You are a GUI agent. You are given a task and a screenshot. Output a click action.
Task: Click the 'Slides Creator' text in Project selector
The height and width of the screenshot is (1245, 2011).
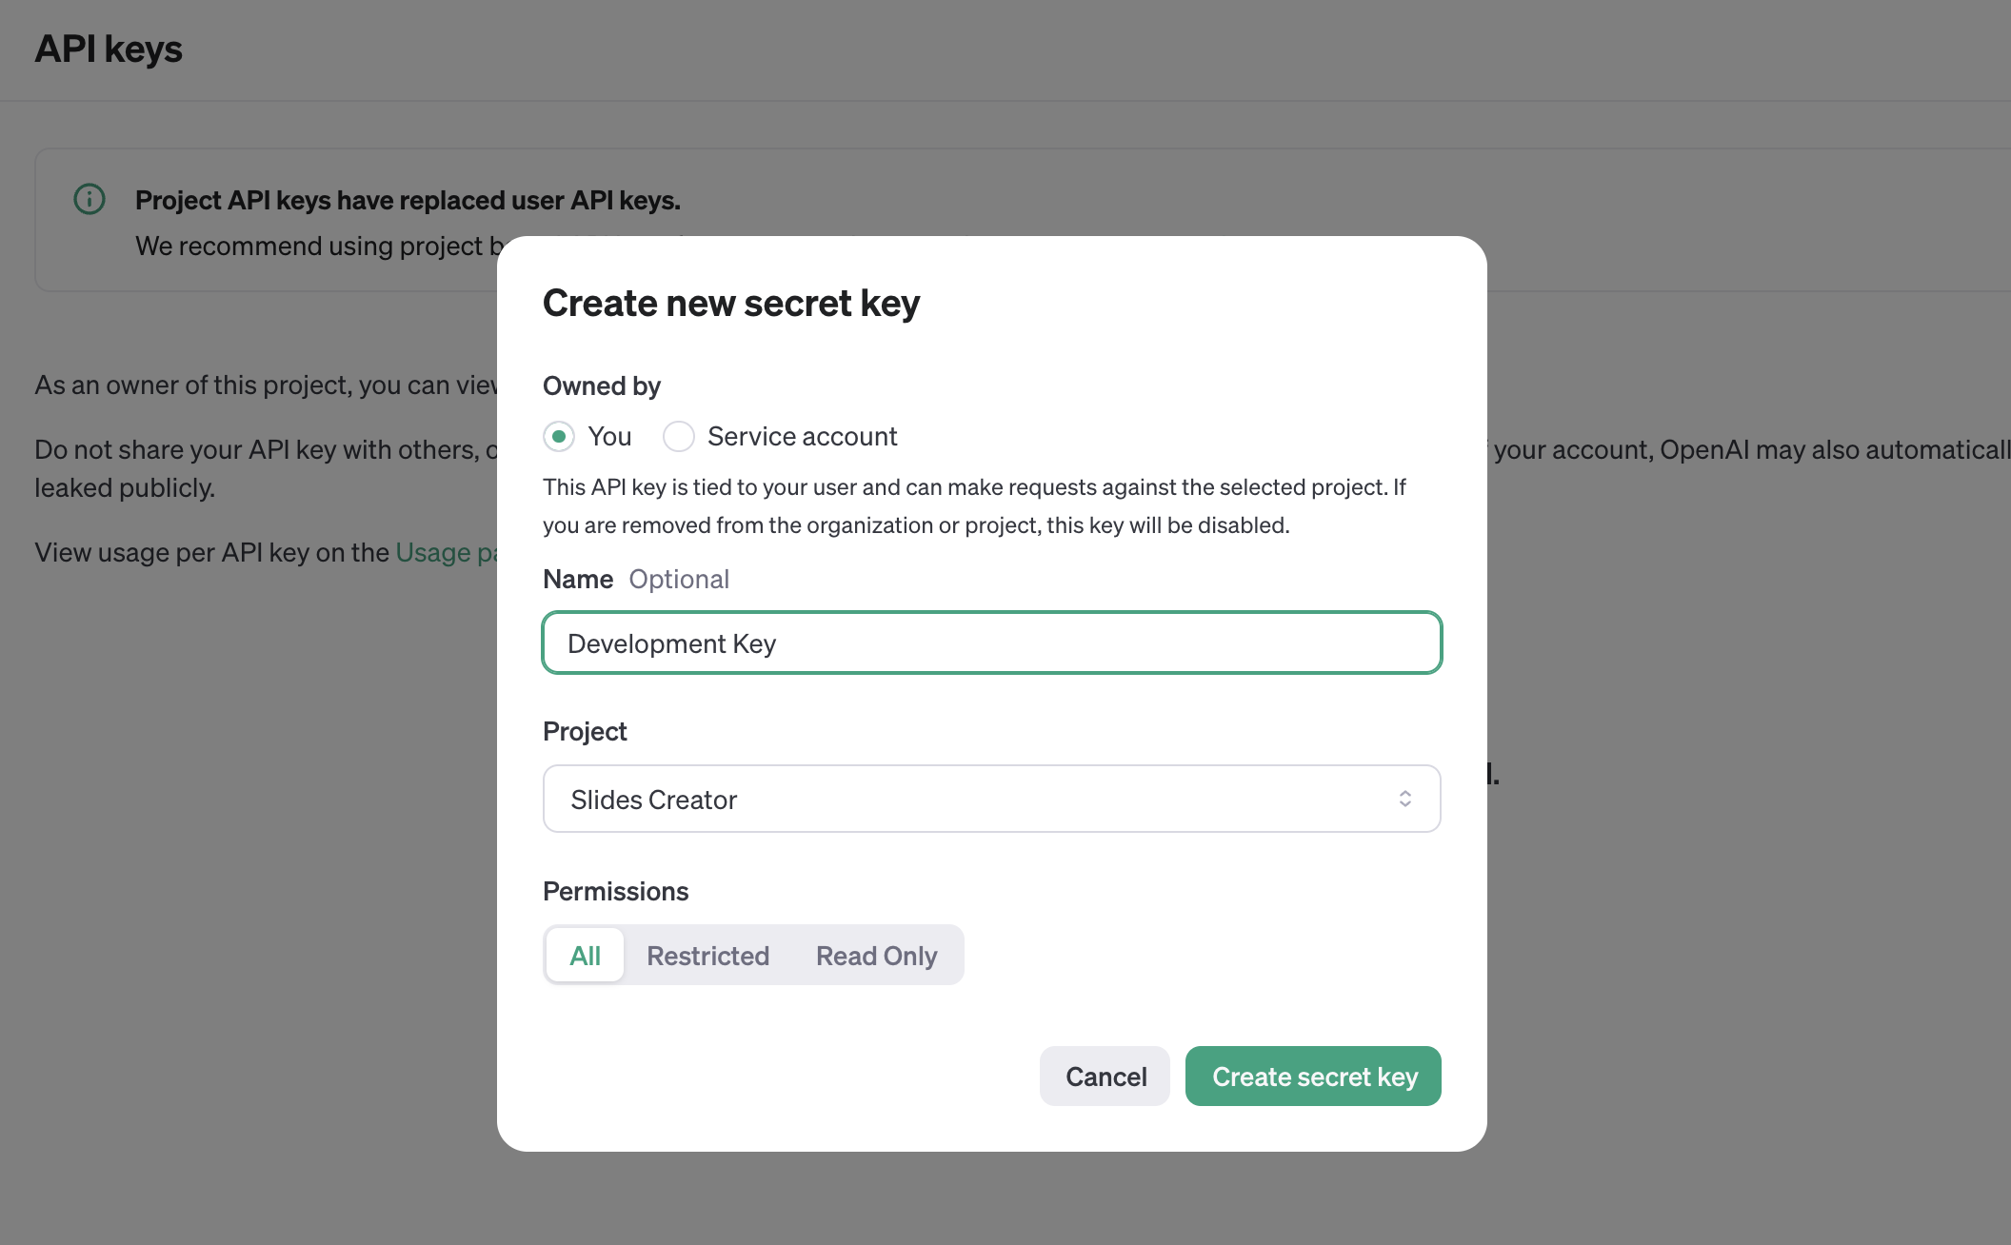[653, 800]
